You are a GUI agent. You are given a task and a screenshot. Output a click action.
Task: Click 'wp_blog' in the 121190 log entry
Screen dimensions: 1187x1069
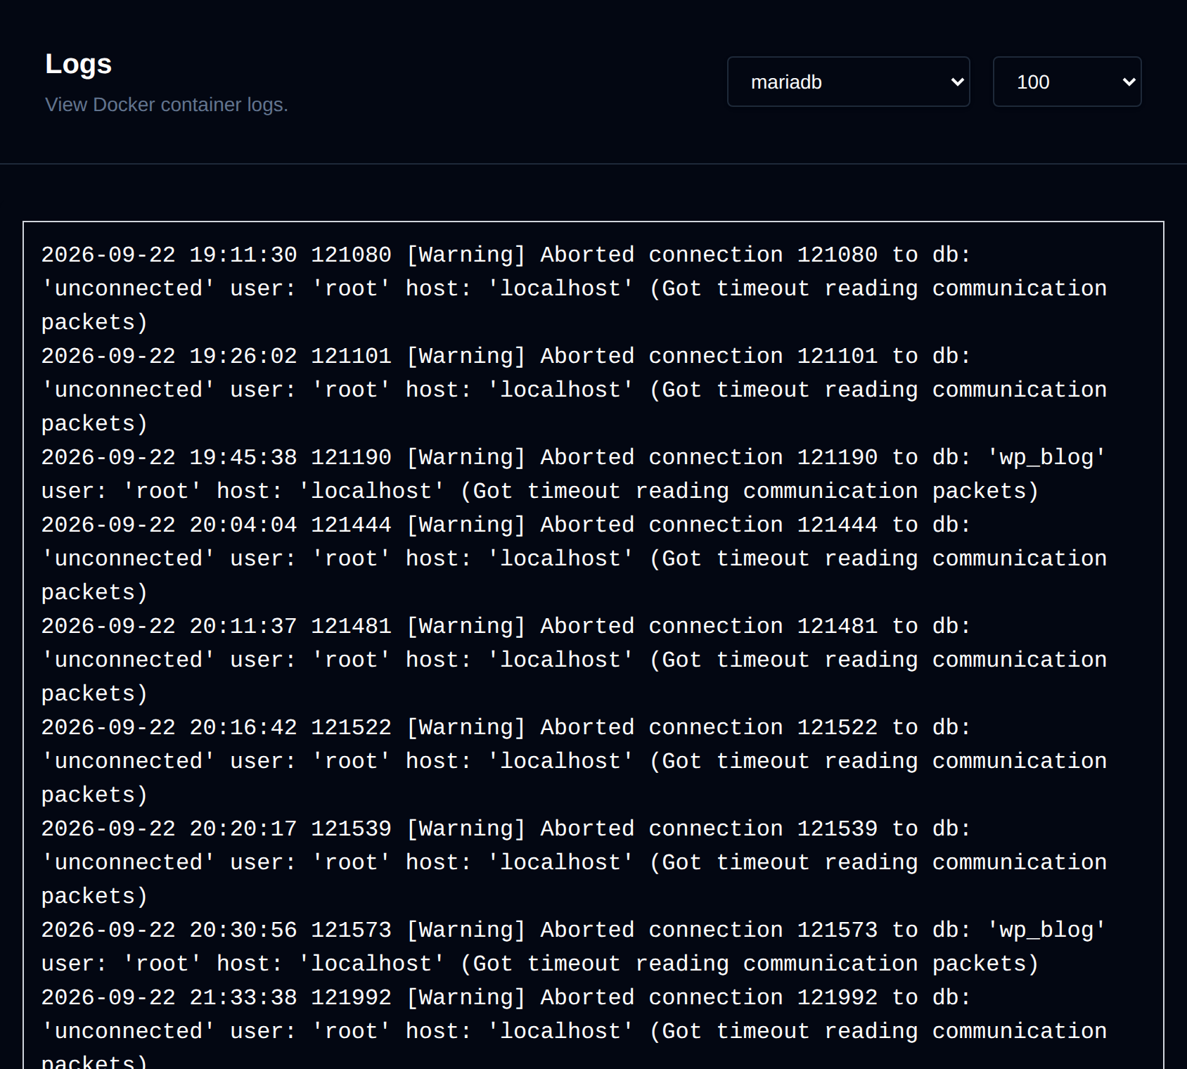[1046, 458]
